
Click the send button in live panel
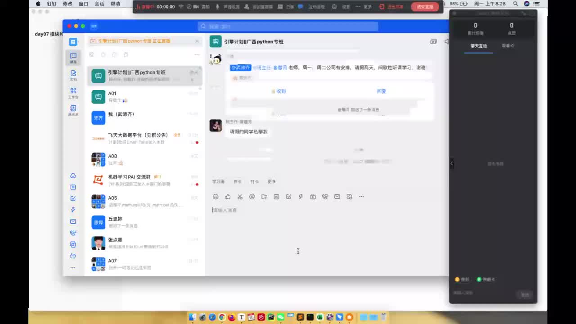coord(525,295)
